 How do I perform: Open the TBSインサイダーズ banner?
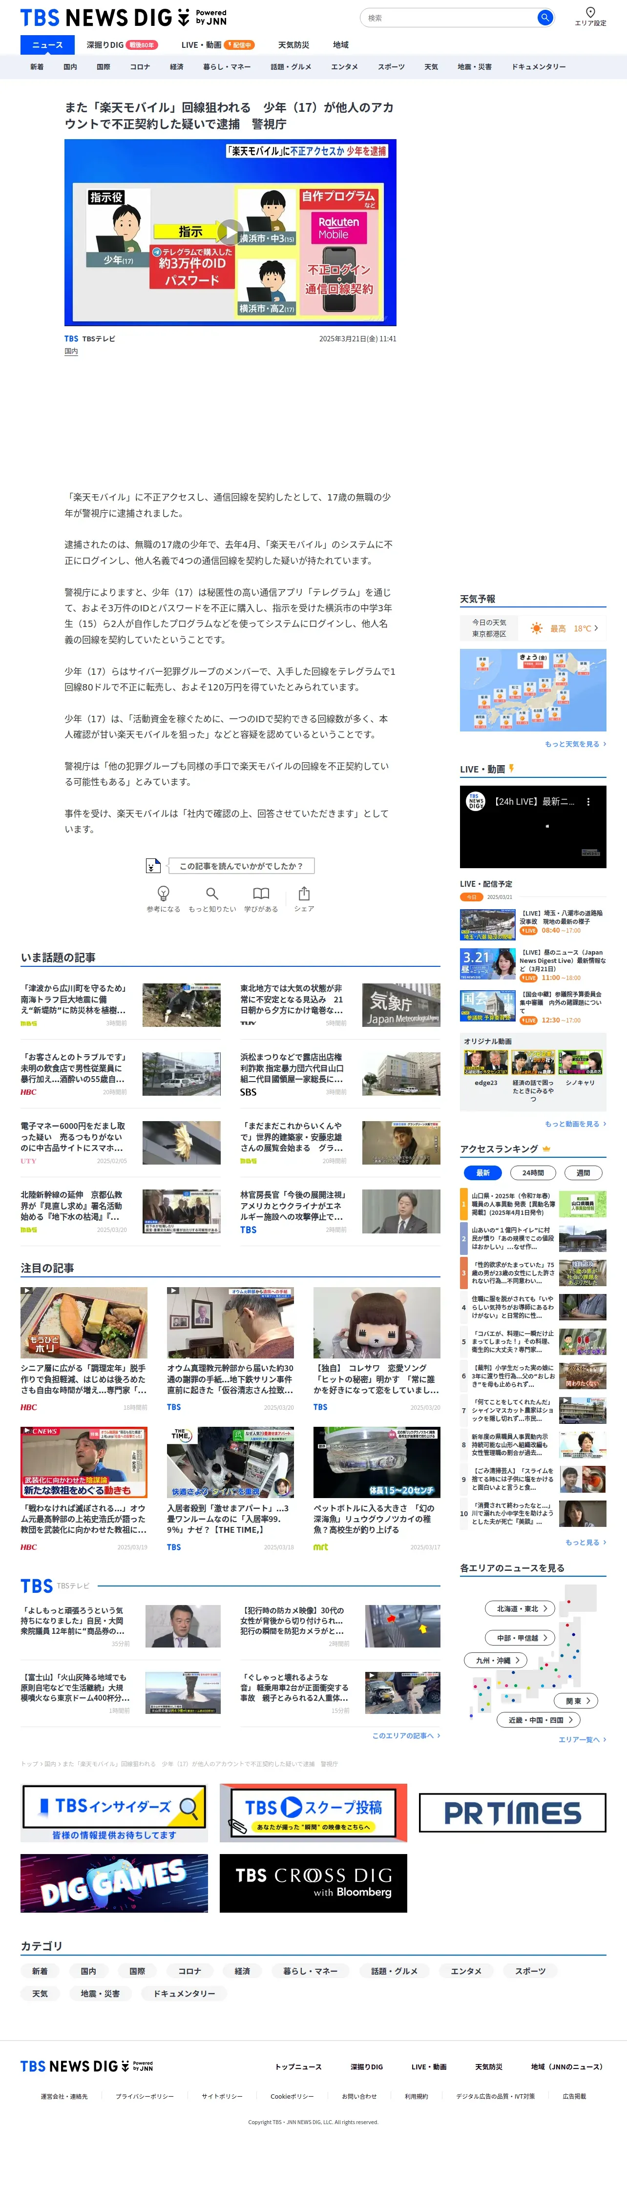(114, 1813)
